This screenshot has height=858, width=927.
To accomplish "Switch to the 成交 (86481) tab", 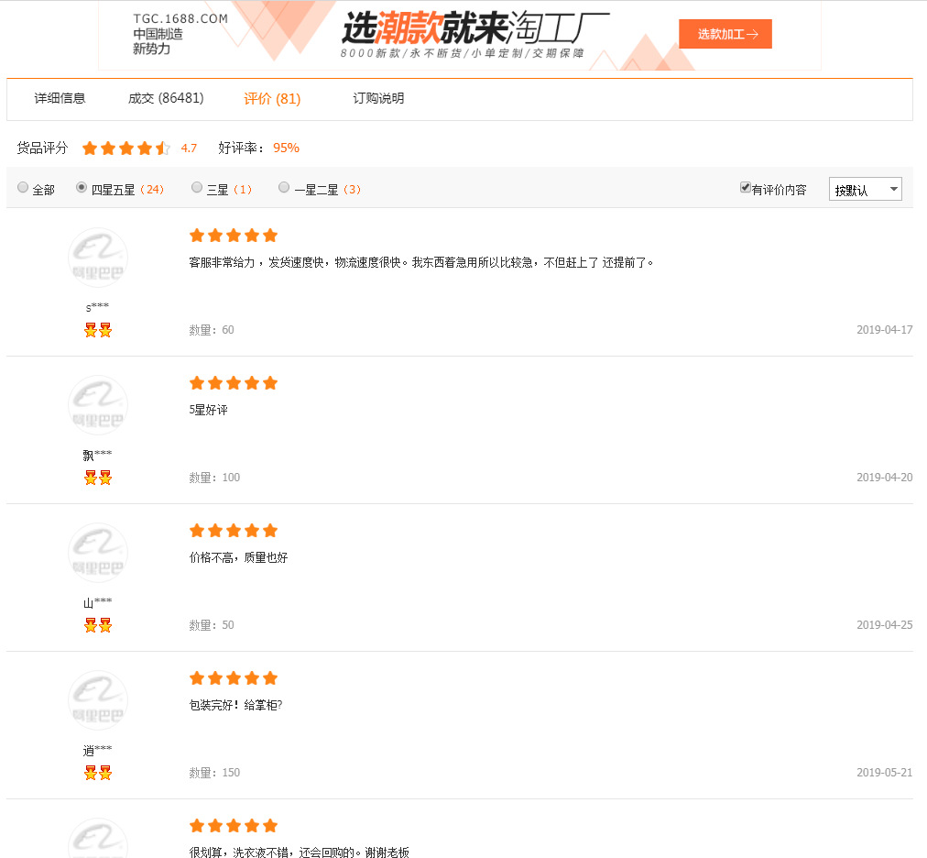I will click(166, 98).
